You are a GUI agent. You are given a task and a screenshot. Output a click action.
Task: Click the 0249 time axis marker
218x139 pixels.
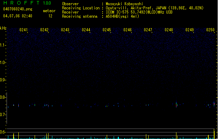tap(190, 30)
